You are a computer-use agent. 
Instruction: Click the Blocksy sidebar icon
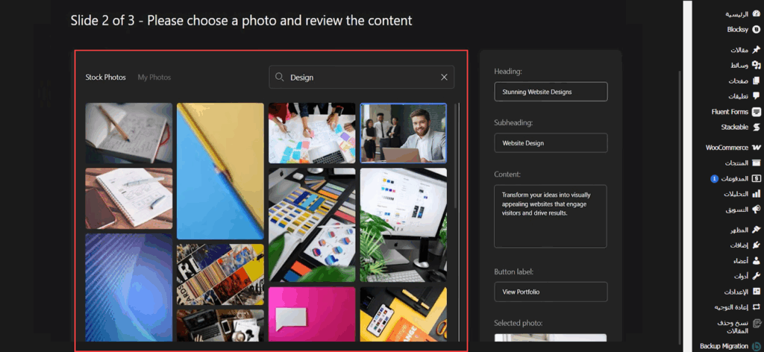[x=757, y=30]
